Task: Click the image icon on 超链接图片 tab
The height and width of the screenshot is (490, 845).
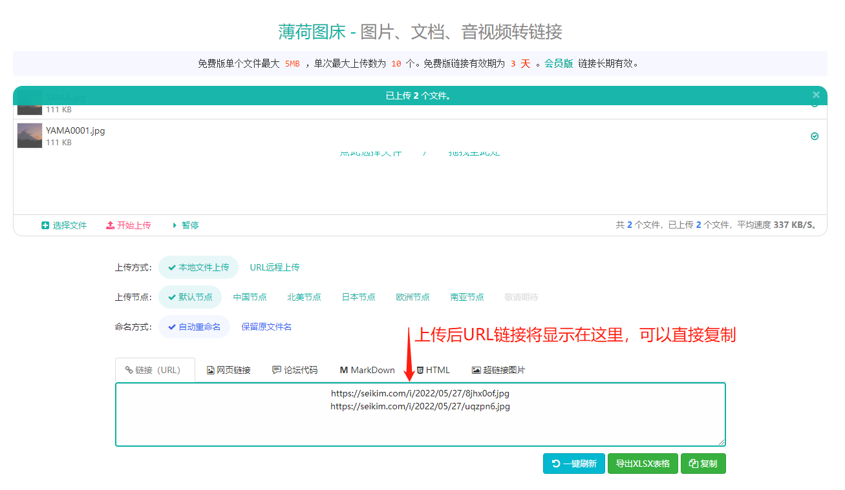Action: click(x=476, y=370)
